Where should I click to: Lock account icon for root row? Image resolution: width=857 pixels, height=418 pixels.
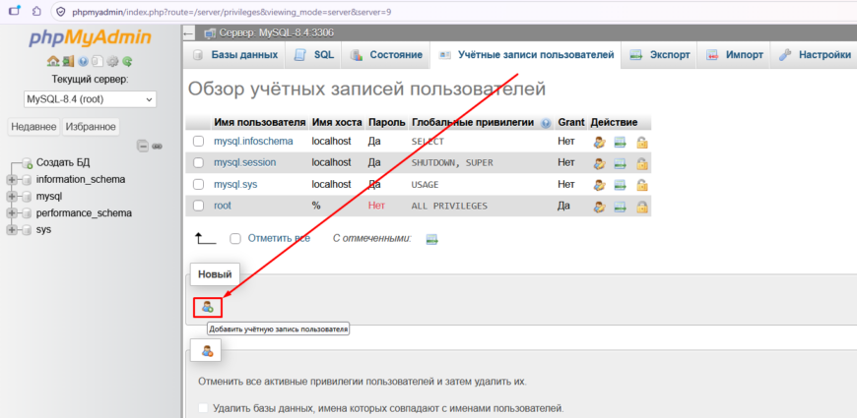[641, 207]
